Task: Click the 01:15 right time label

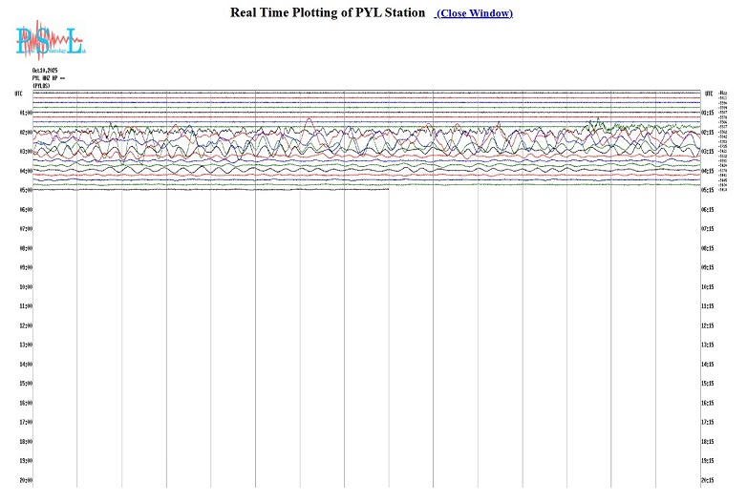Action: (708, 113)
